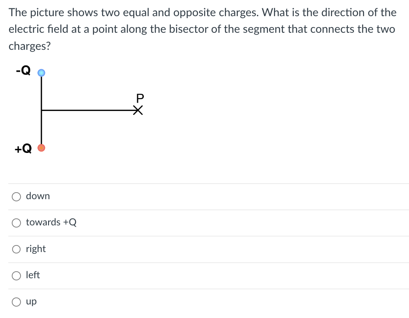Select the 'down' answer option

16,197
